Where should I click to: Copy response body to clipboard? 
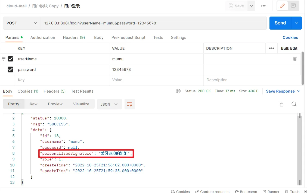pos(281,104)
